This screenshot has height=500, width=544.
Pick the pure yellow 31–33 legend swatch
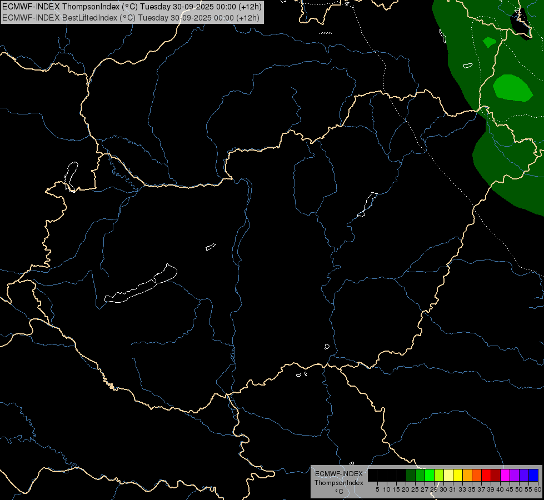pyautogui.click(x=458, y=475)
